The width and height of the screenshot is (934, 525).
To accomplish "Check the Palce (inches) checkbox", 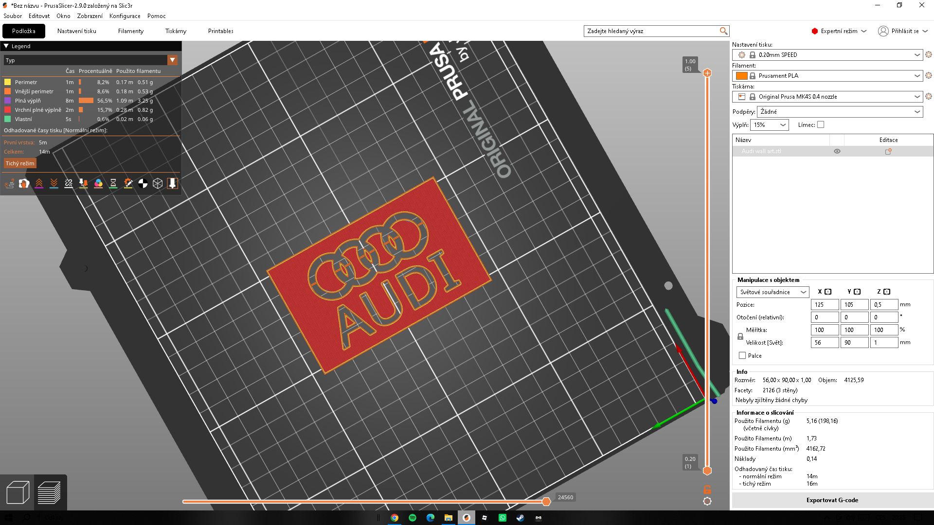I will tap(742, 356).
